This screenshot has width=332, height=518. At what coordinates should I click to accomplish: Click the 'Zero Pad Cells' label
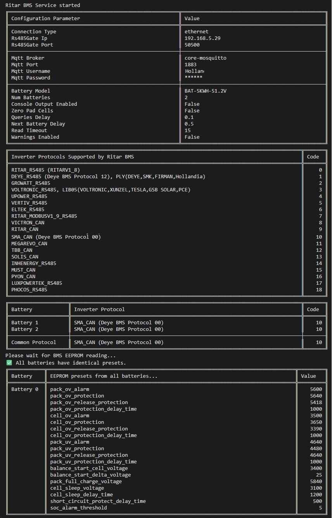click(x=32, y=111)
